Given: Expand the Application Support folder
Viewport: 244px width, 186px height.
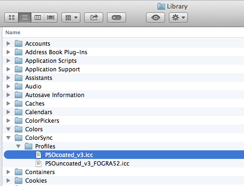Looking at the screenshot, I should [x=9, y=69].
